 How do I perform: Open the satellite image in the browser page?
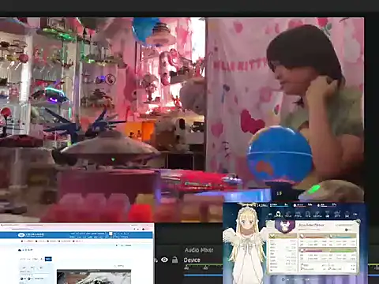94,277
